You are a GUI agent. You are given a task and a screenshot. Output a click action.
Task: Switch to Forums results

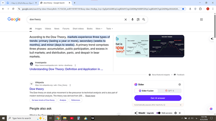point(66,29)
